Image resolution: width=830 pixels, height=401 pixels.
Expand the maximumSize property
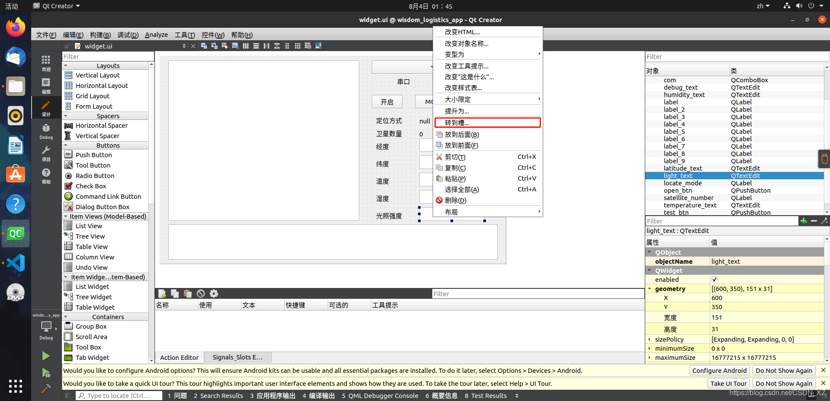click(x=650, y=358)
